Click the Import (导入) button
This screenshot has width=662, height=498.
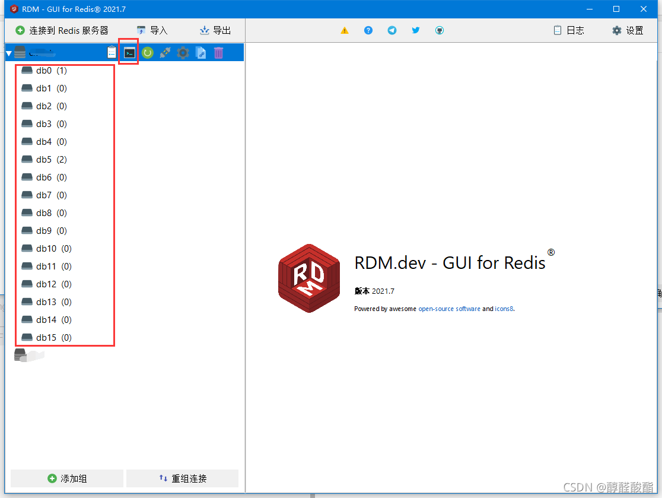pos(152,30)
